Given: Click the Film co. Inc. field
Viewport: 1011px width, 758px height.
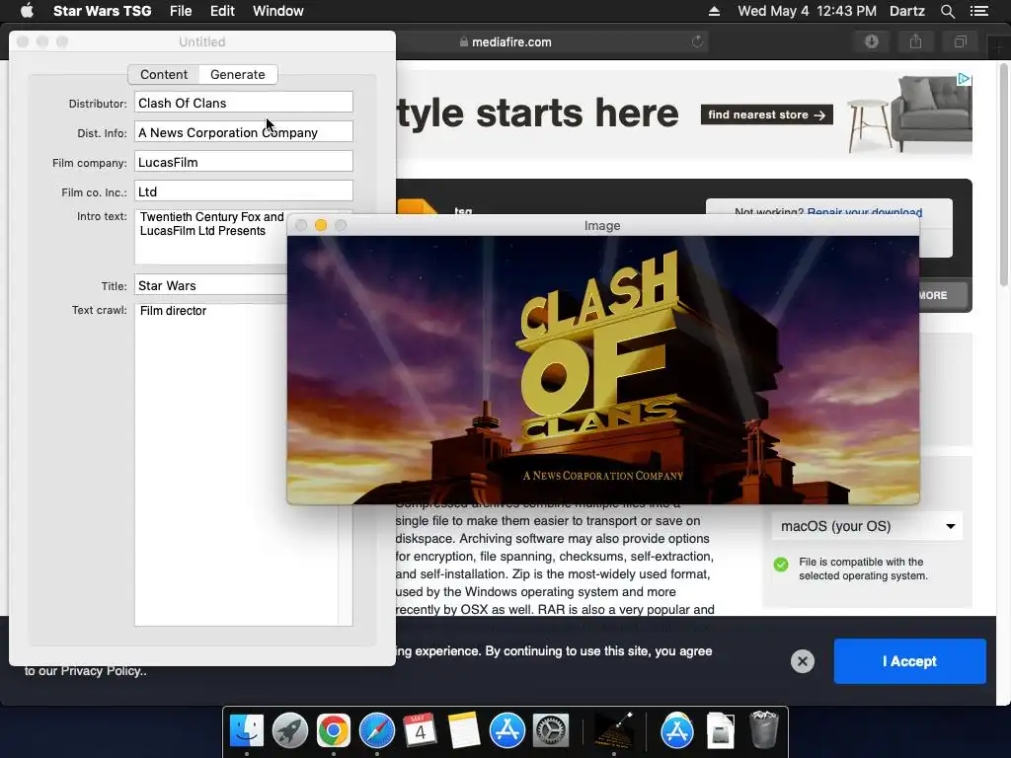Looking at the screenshot, I should point(243,191).
